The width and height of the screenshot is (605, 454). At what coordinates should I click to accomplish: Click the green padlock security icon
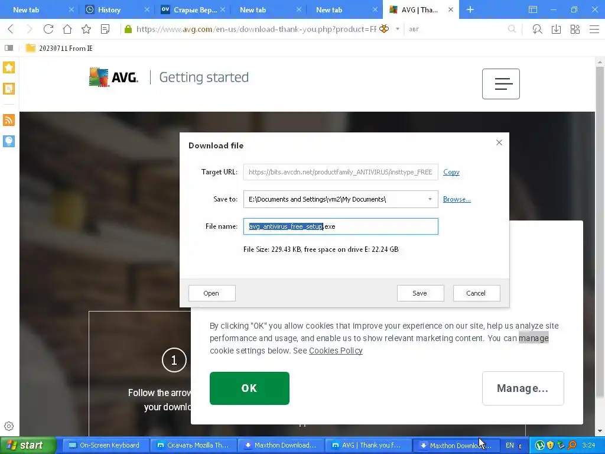(128, 29)
